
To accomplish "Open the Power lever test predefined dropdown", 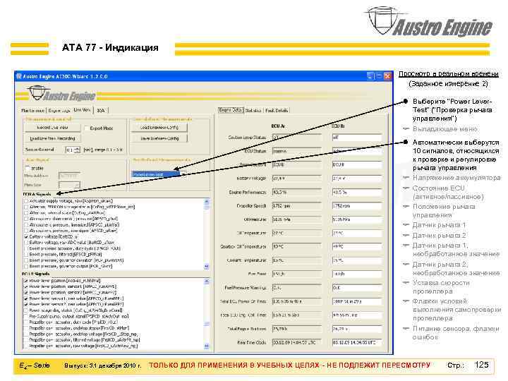I will click(159, 174).
